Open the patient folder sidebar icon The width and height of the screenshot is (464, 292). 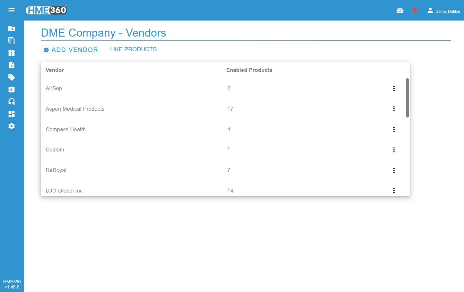coord(12,29)
